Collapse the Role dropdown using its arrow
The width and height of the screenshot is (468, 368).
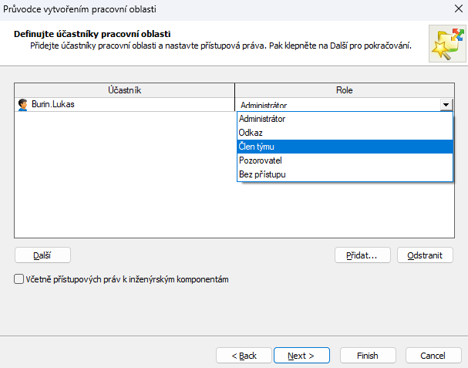446,105
